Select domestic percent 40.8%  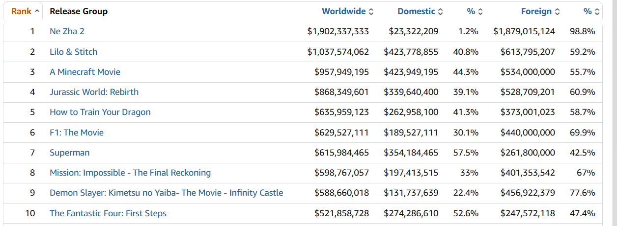tap(466, 52)
